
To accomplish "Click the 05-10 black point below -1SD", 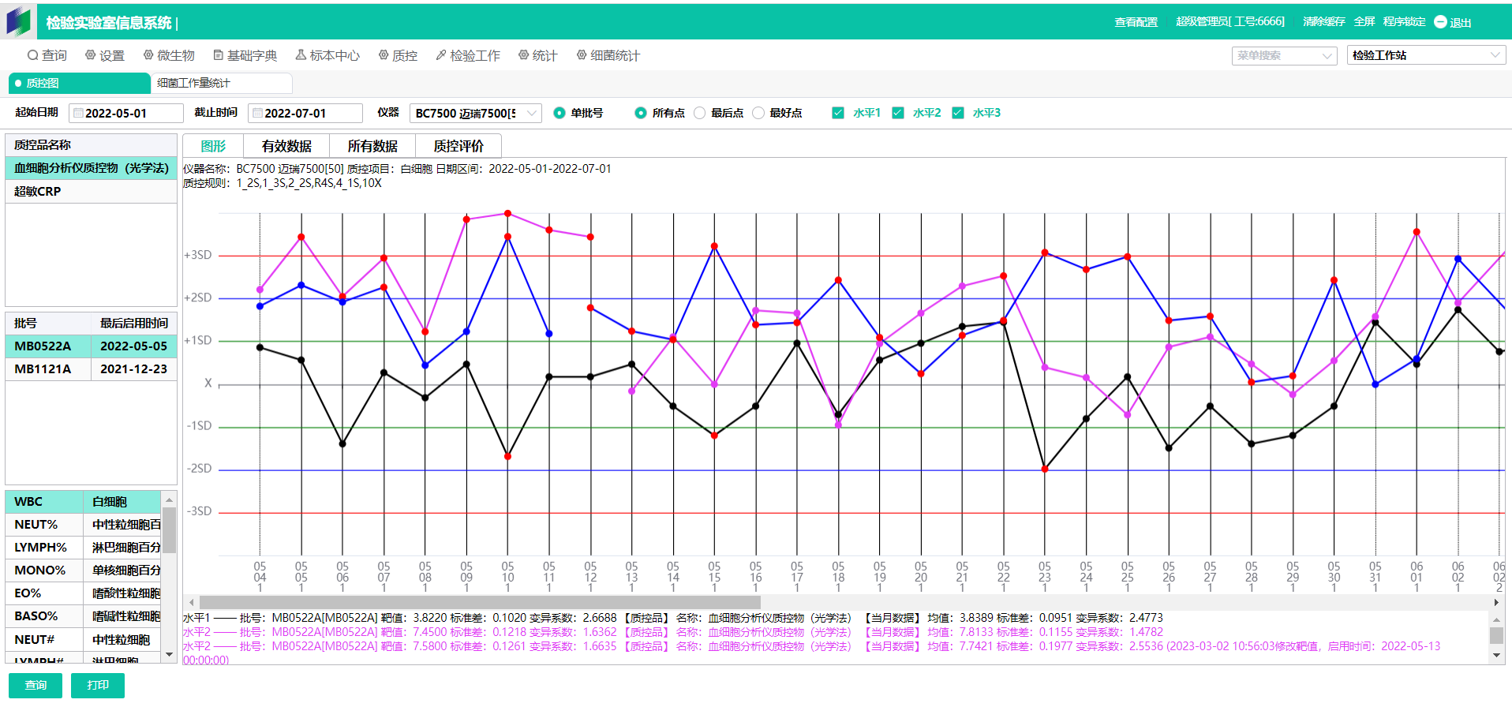I will pos(507,456).
